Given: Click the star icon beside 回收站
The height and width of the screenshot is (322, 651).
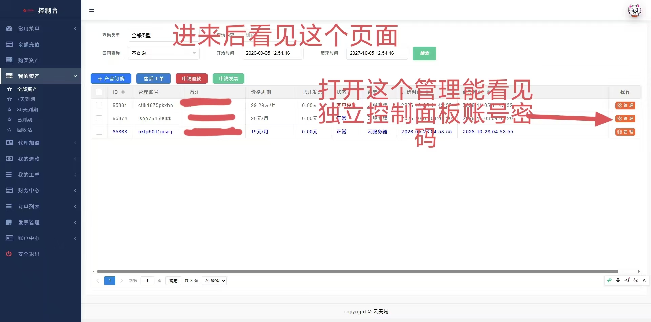Looking at the screenshot, I should (x=9, y=130).
